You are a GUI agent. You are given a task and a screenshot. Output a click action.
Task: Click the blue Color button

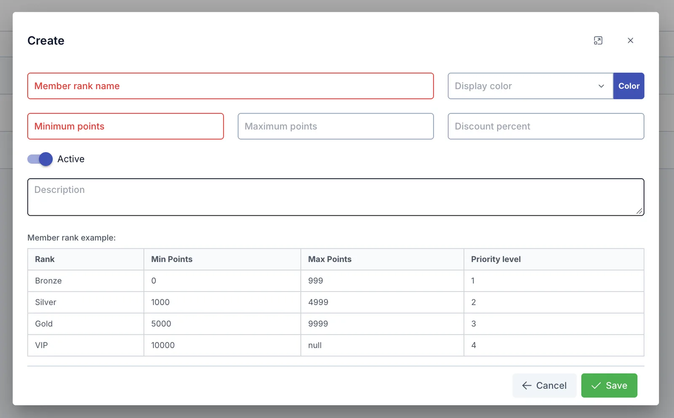[x=629, y=86]
